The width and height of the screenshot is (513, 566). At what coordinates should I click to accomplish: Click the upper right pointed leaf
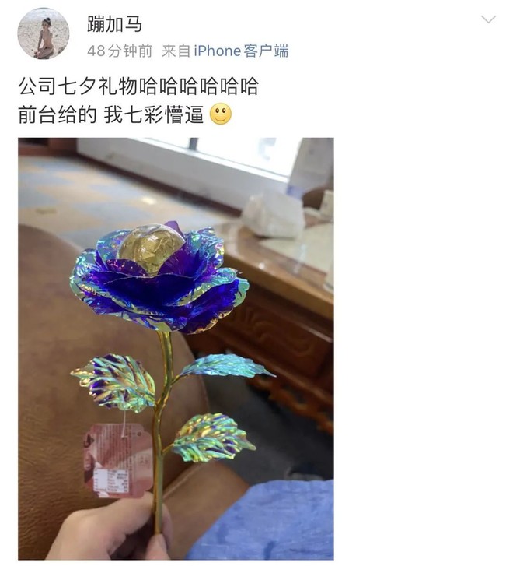coord(225,365)
